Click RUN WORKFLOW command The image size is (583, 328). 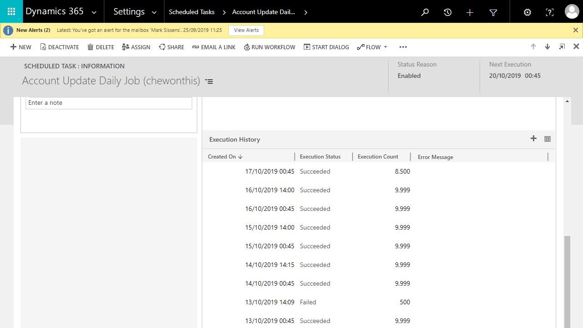270,47
